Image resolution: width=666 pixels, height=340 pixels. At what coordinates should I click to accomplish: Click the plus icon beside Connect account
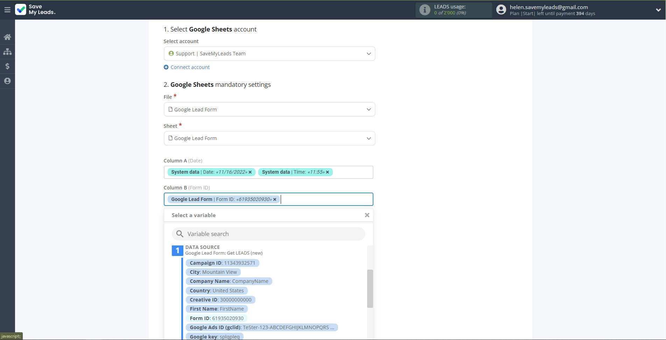coord(166,67)
